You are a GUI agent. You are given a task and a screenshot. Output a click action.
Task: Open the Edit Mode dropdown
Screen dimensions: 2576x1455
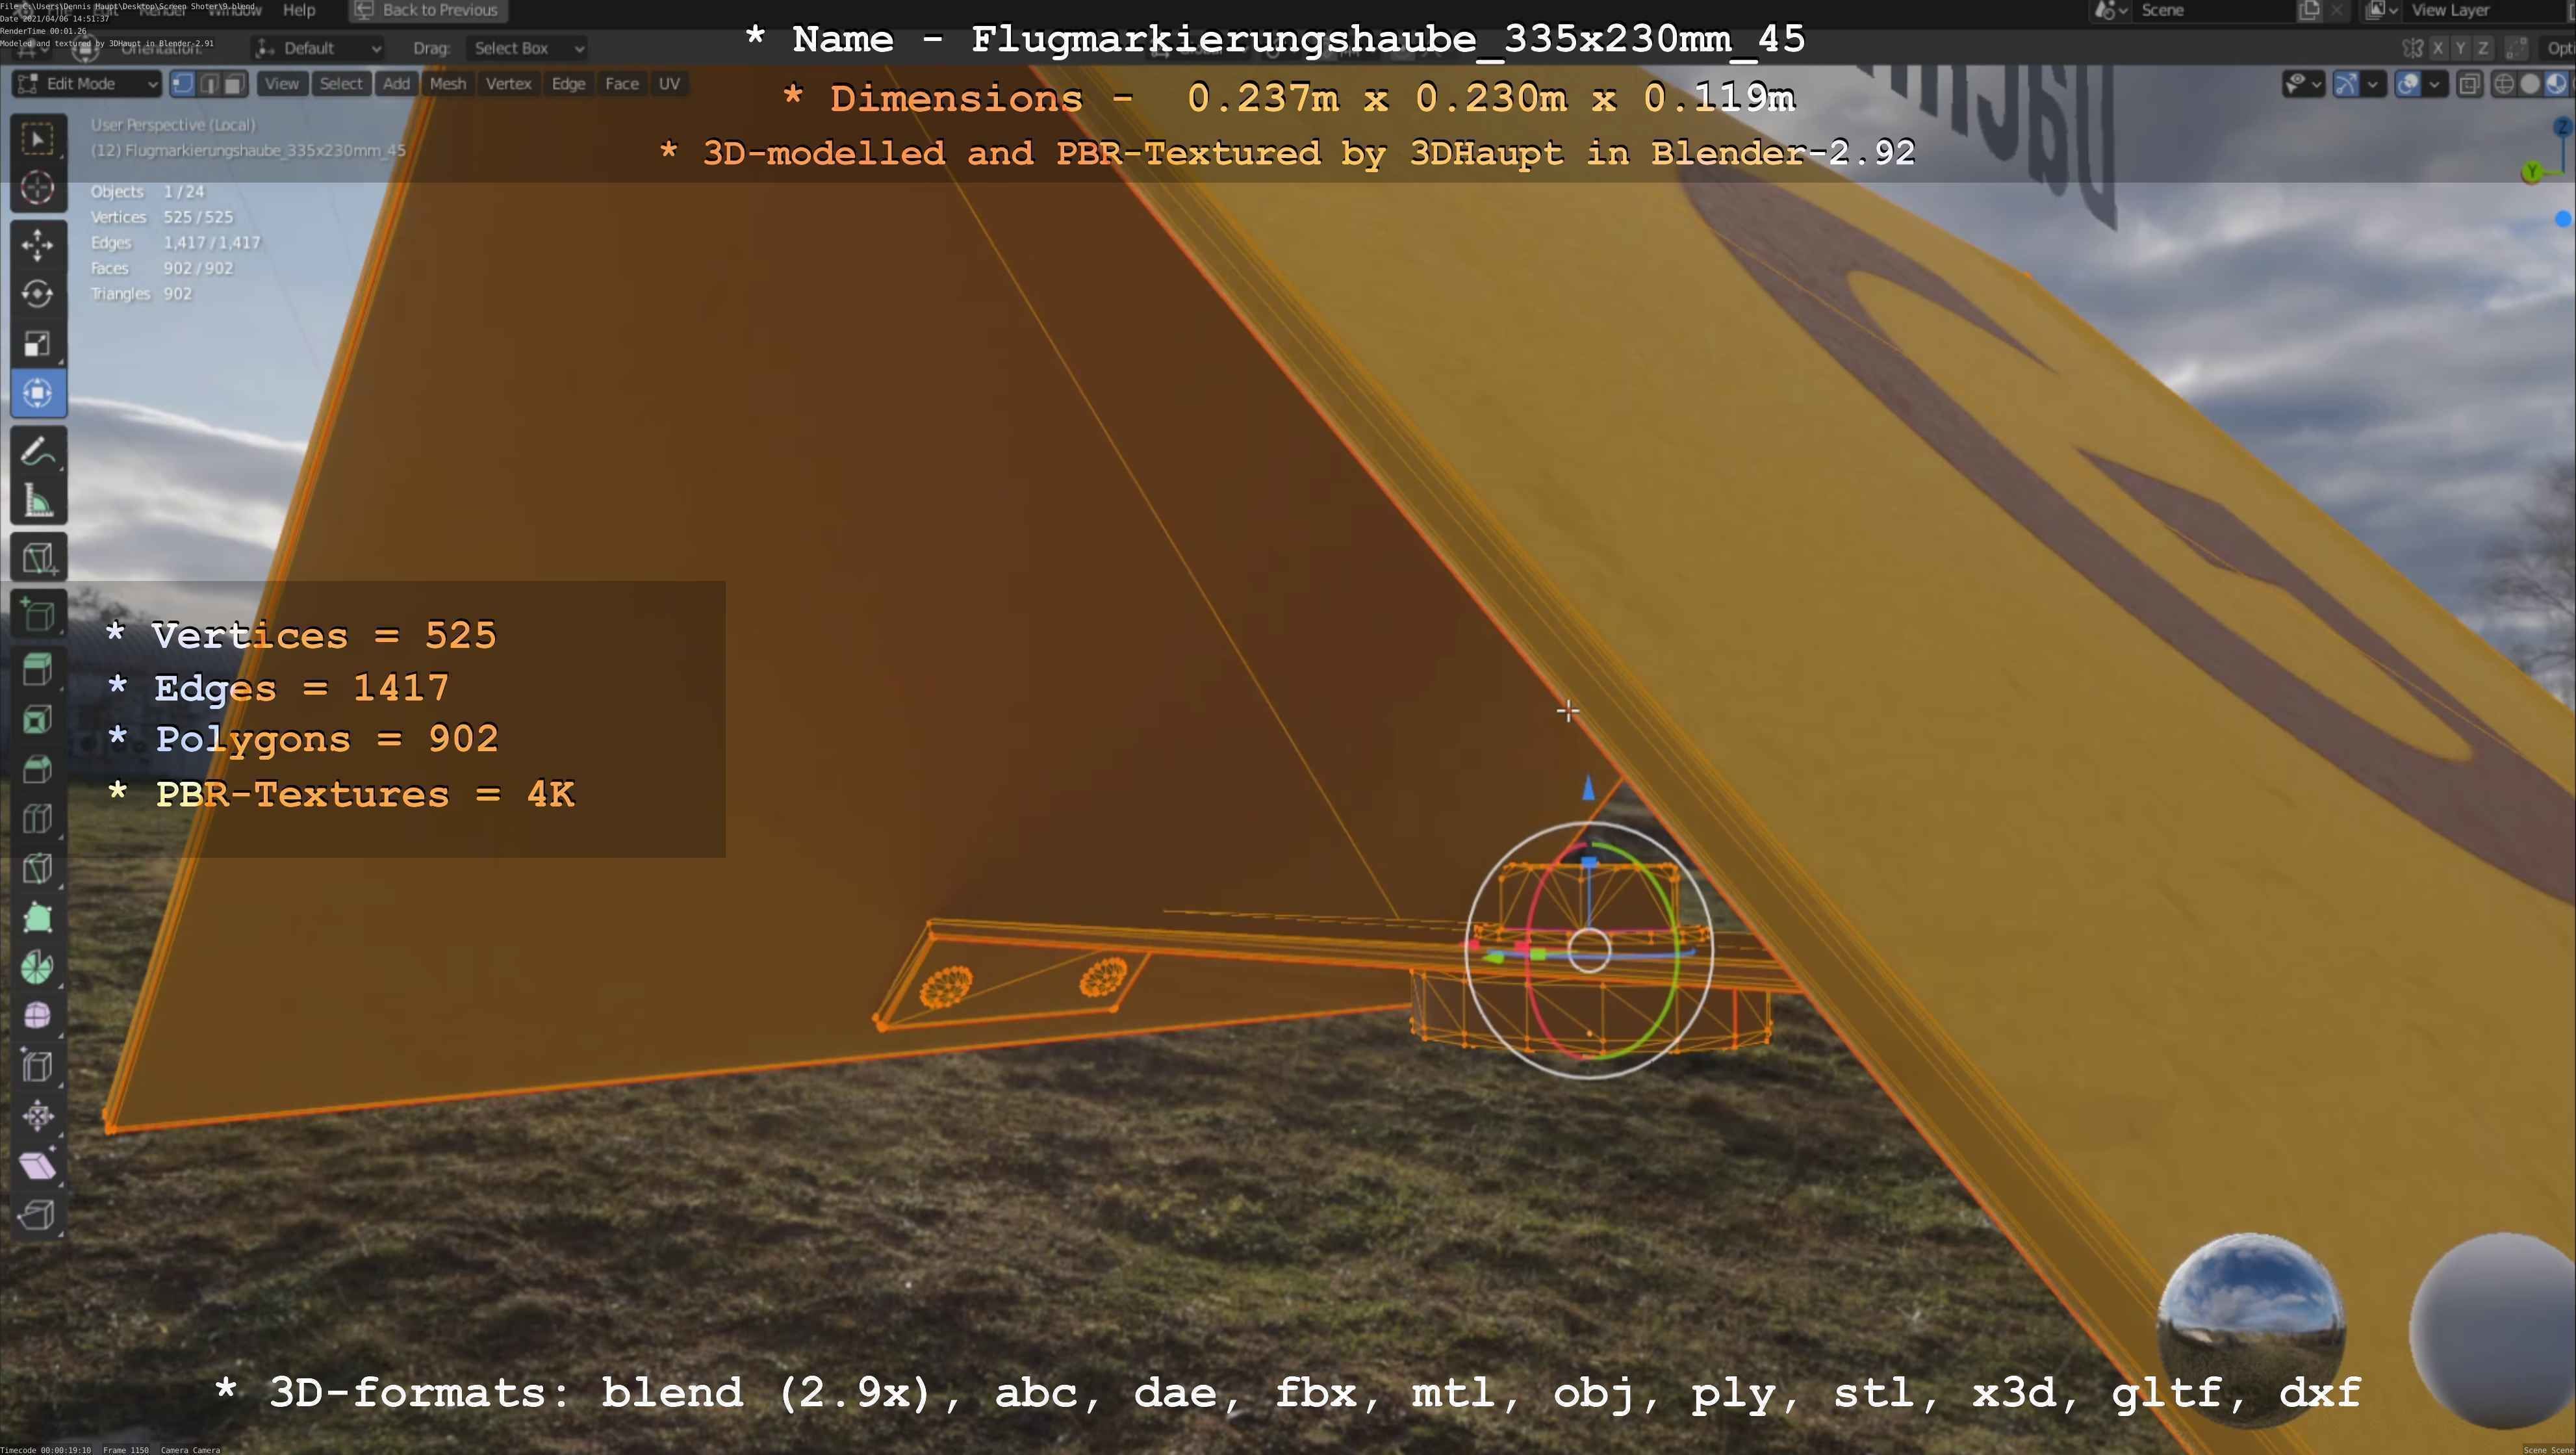[86, 84]
